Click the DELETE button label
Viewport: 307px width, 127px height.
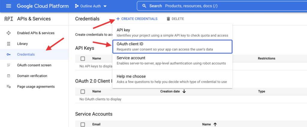(x=178, y=19)
